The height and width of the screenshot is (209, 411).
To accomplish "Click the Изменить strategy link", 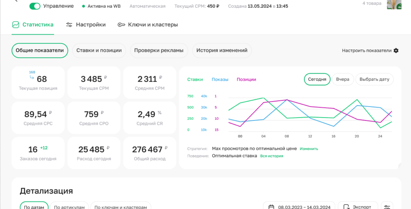I will [x=309, y=148].
